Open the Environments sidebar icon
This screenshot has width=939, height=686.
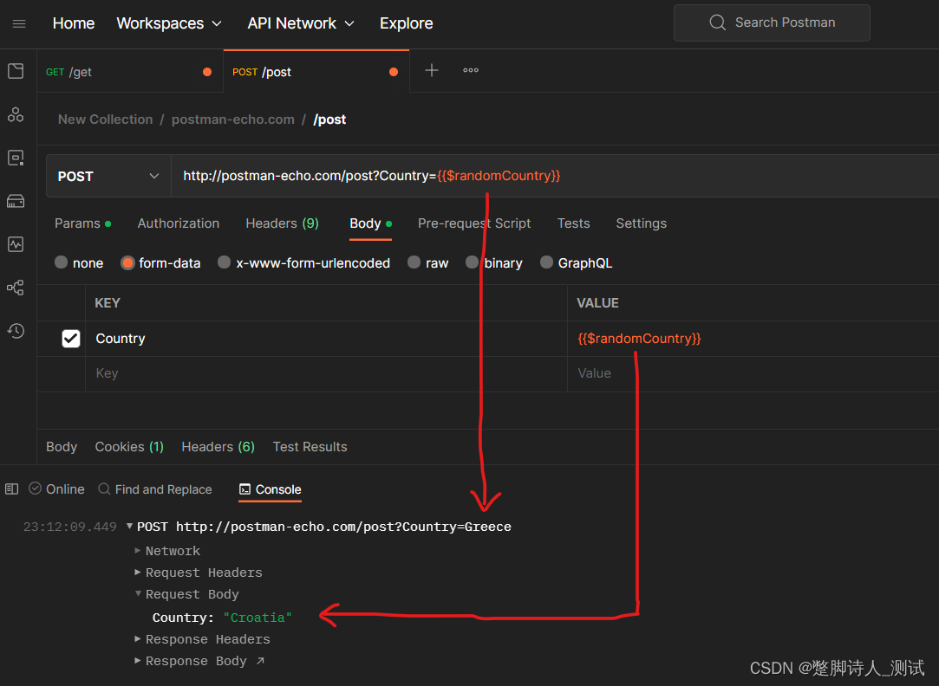point(16,158)
